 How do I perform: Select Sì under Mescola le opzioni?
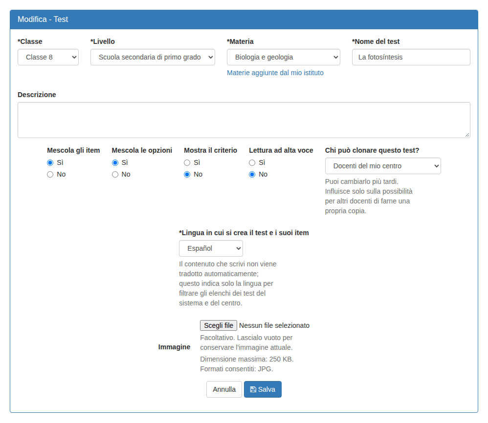coord(115,163)
